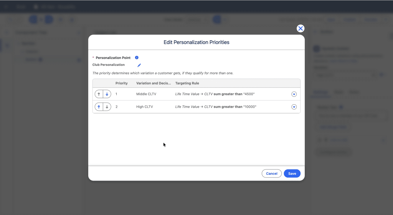
Task: Click the Priority column header
Action: (x=122, y=83)
